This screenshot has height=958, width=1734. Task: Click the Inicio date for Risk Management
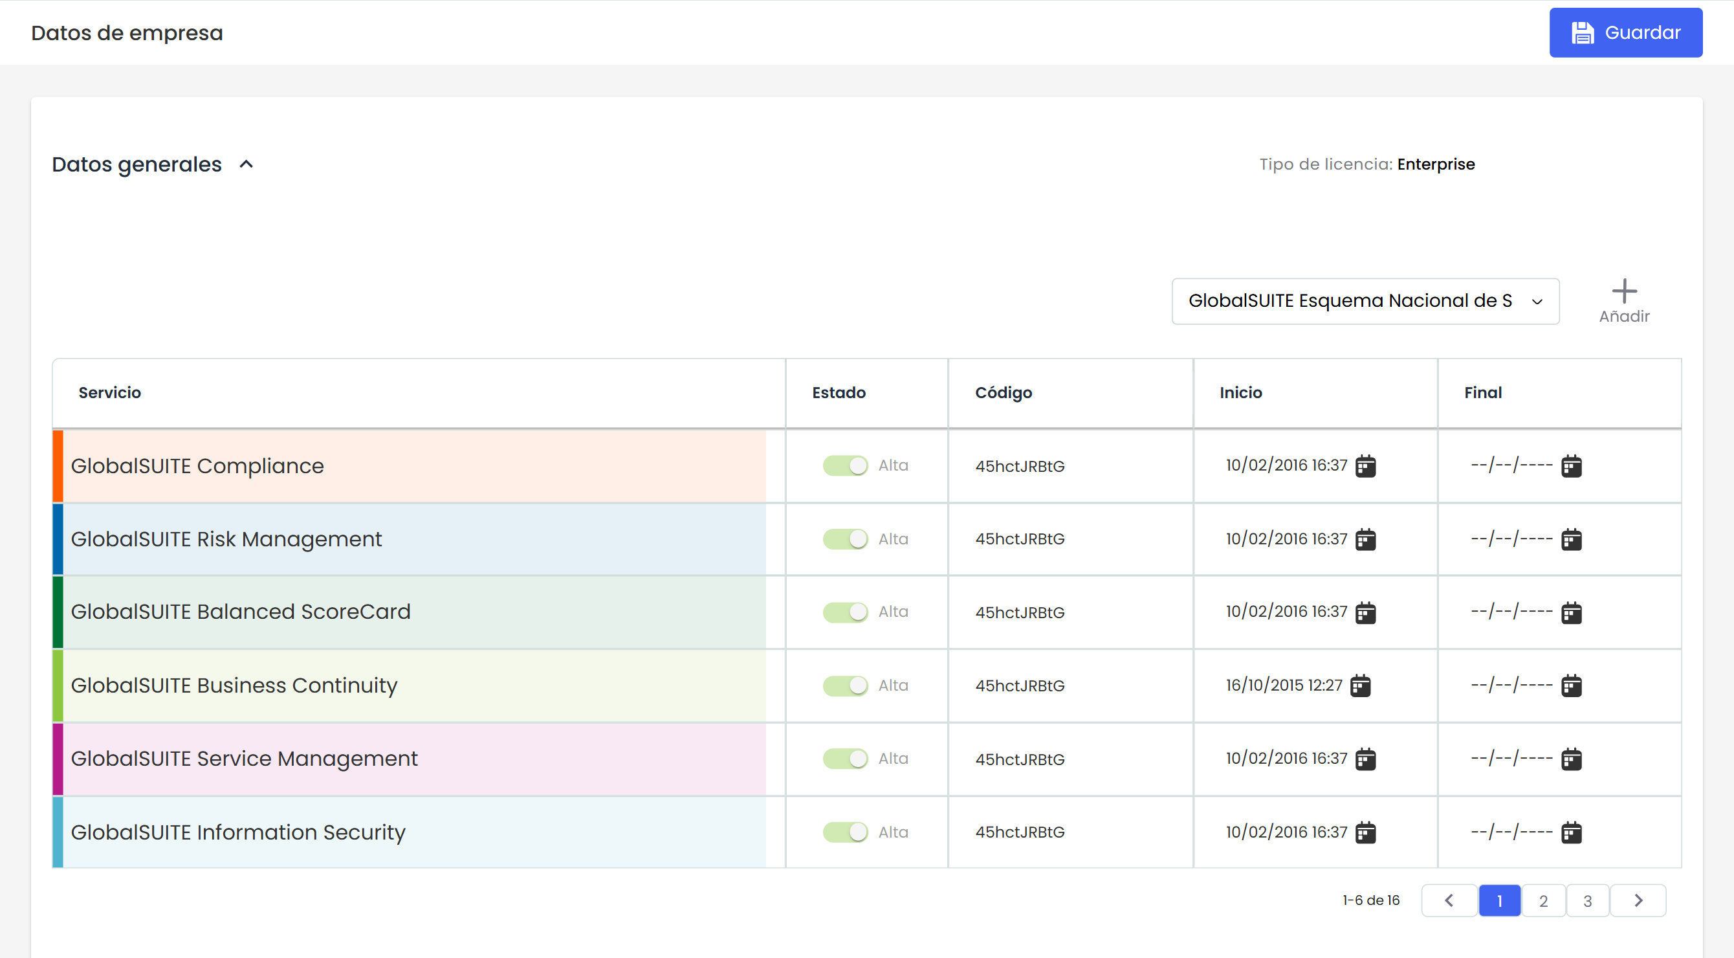click(1286, 539)
